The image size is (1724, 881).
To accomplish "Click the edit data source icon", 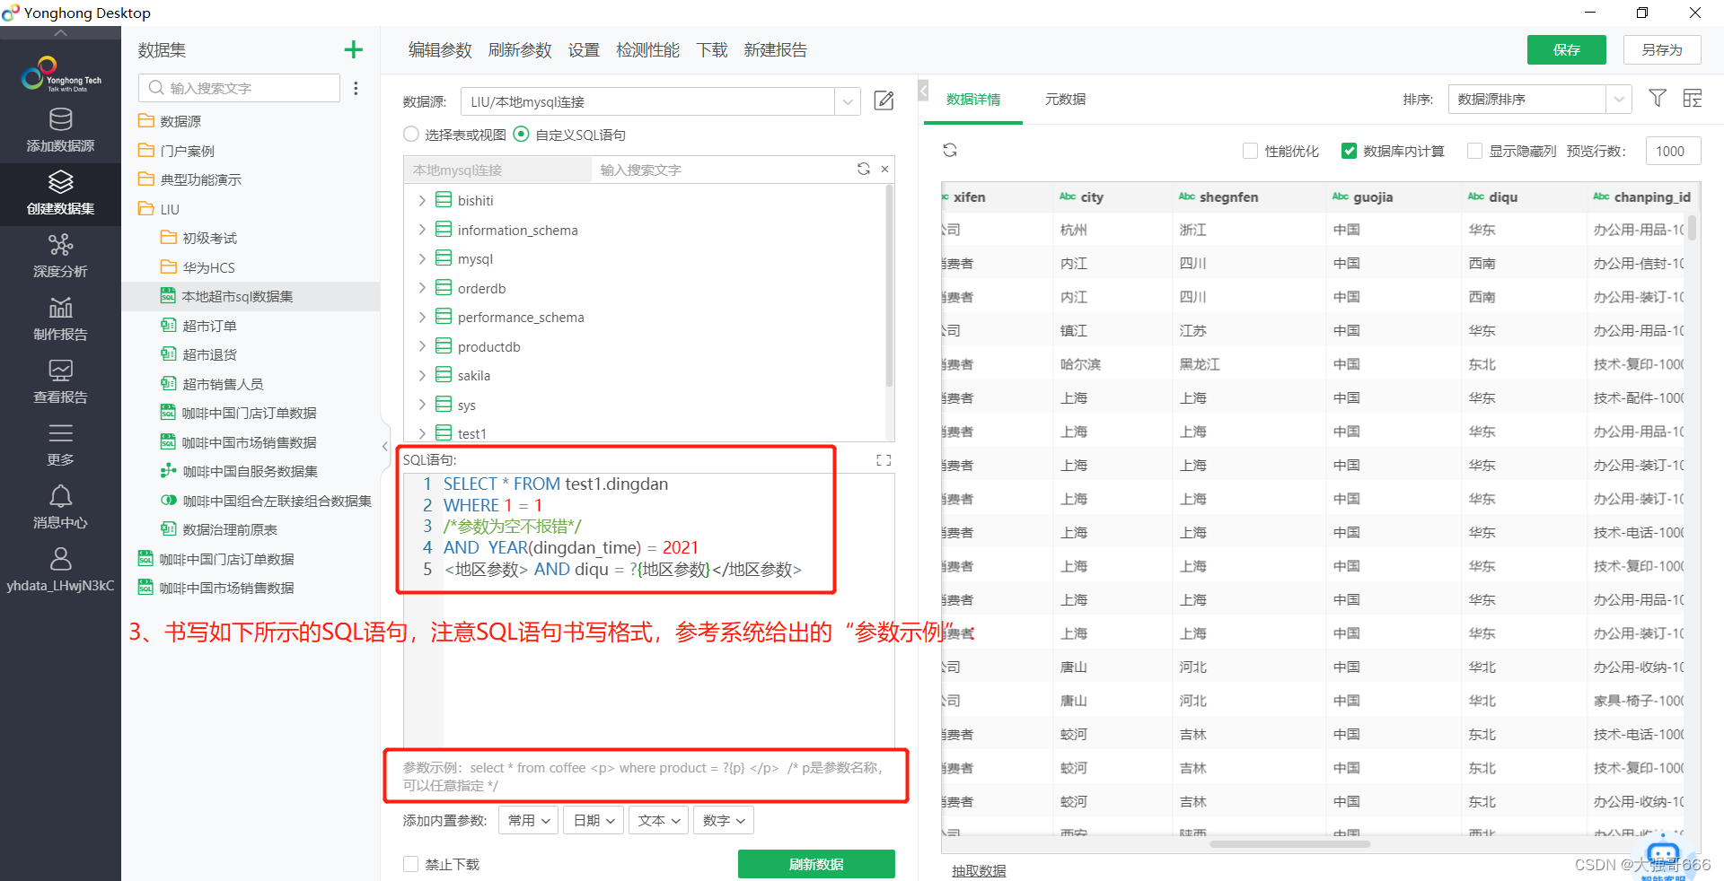I will click(884, 100).
